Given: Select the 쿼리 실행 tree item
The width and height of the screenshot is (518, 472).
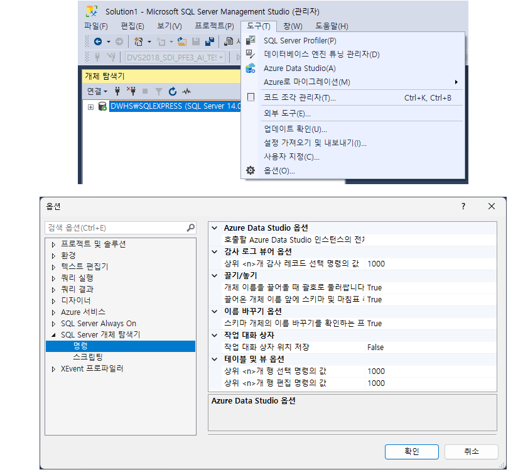Looking at the screenshot, I should tap(77, 278).
